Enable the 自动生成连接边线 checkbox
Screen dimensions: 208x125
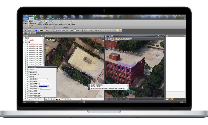pos(29,93)
